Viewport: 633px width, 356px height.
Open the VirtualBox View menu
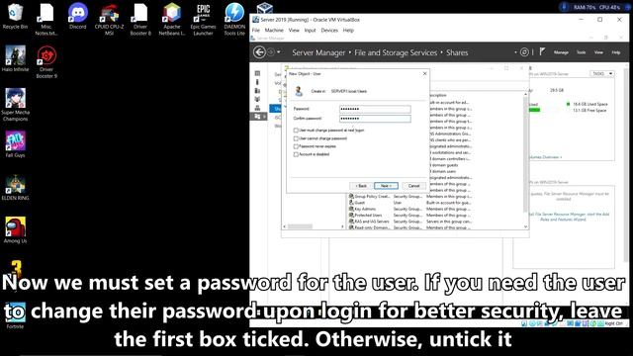coord(294,31)
